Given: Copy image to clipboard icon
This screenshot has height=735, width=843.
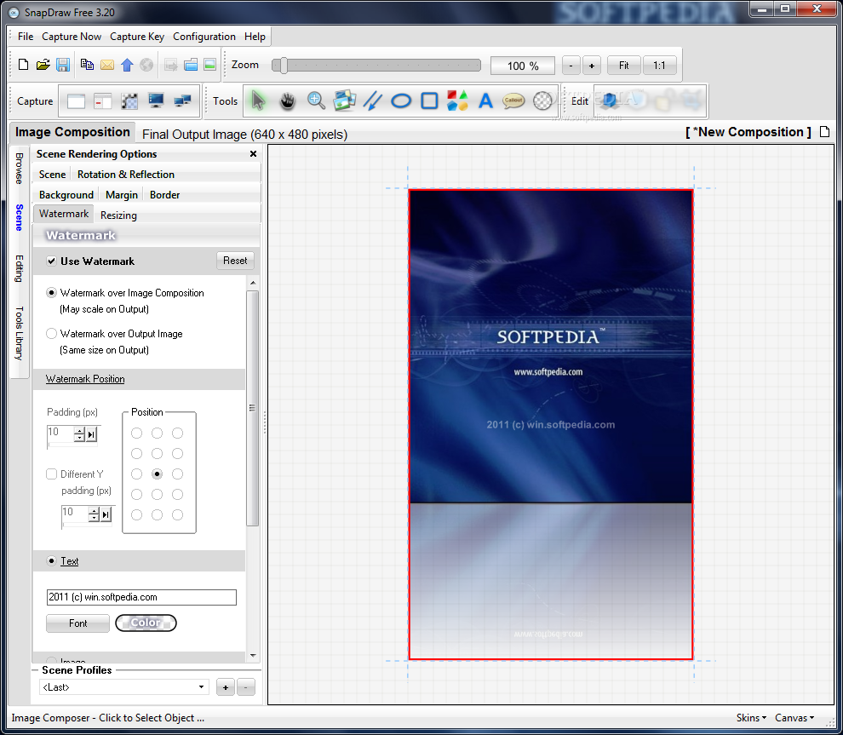Looking at the screenshot, I should pyautogui.click(x=87, y=65).
